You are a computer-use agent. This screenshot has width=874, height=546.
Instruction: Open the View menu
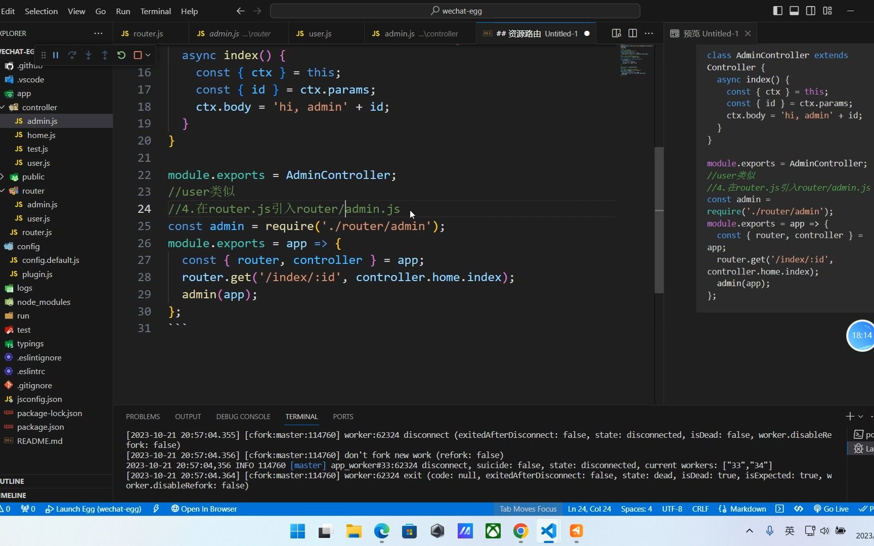pyautogui.click(x=76, y=11)
